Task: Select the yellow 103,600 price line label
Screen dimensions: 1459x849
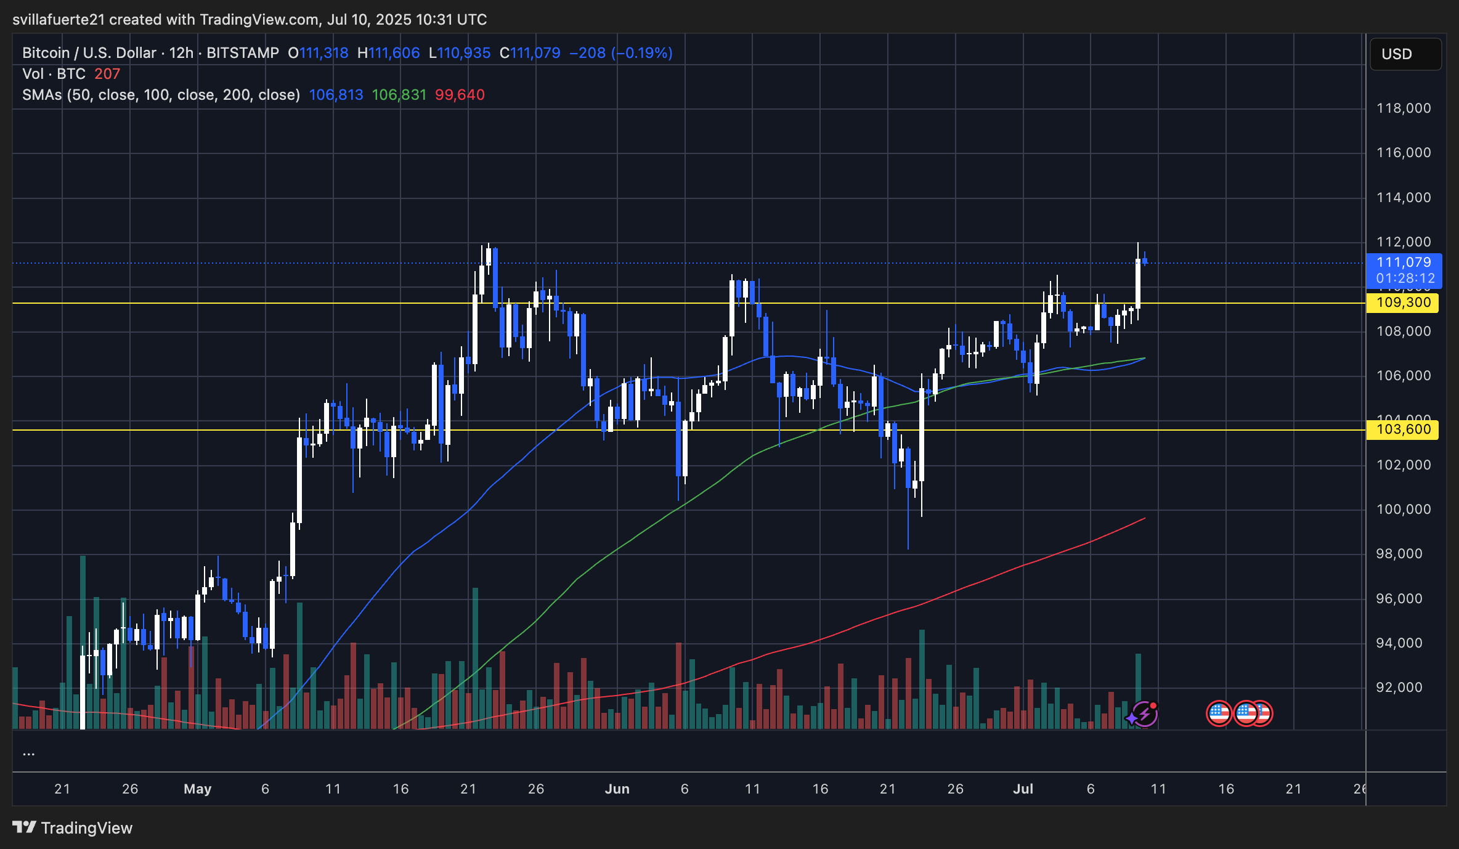Action: pos(1403,429)
